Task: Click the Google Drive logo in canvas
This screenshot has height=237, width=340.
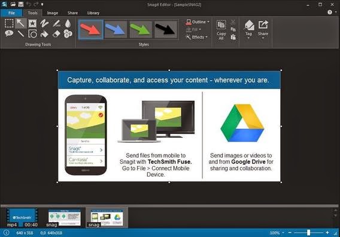Action: pyautogui.click(x=242, y=123)
